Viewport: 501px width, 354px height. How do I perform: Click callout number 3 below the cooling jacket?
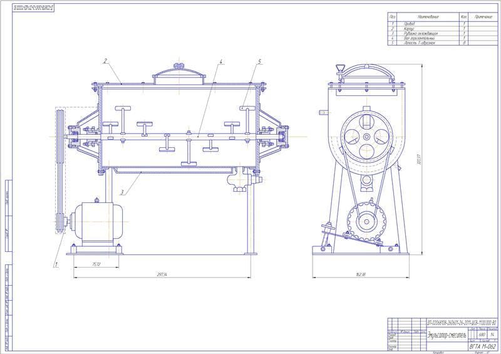pyautogui.click(x=121, y=192)
